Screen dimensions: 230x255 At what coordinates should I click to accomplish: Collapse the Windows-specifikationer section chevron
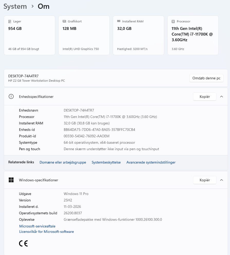click(x=222, y=180)
